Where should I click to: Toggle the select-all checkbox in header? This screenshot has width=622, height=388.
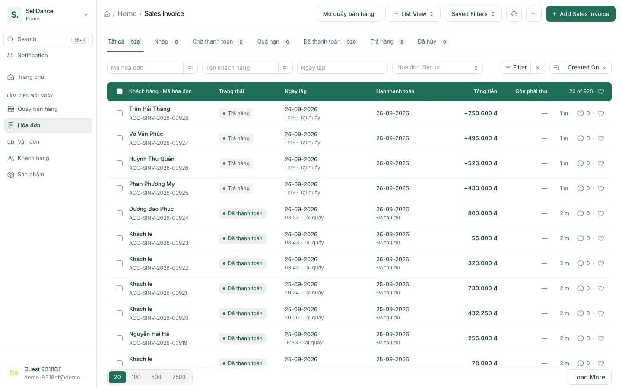pyautogui.click(x=120, y=91)
